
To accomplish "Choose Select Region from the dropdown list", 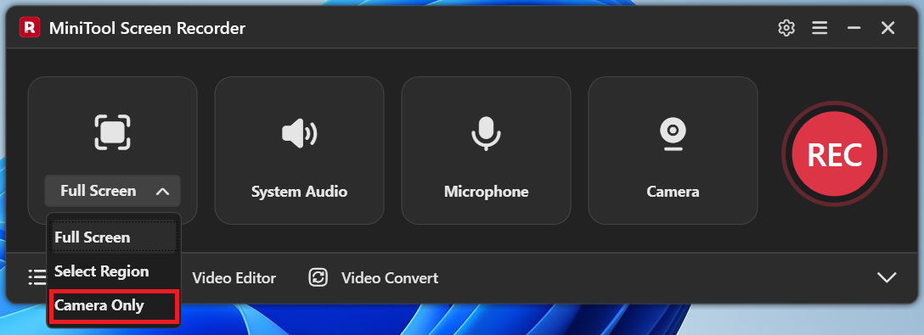I will [x=114, y=271].
